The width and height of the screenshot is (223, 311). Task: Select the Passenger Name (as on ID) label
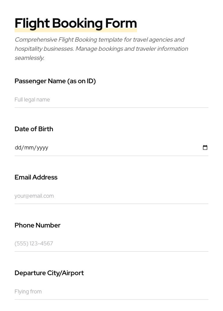click(x=55, y=81)
